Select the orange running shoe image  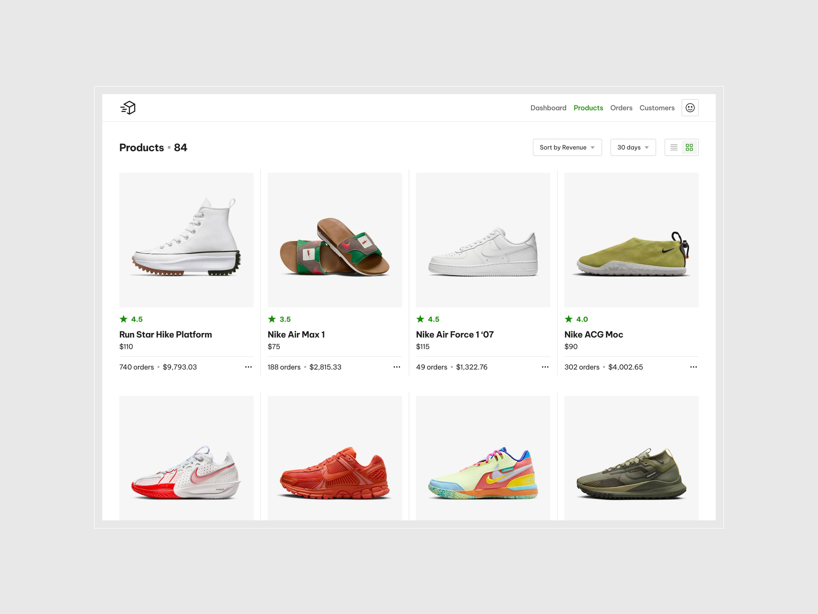335,458
